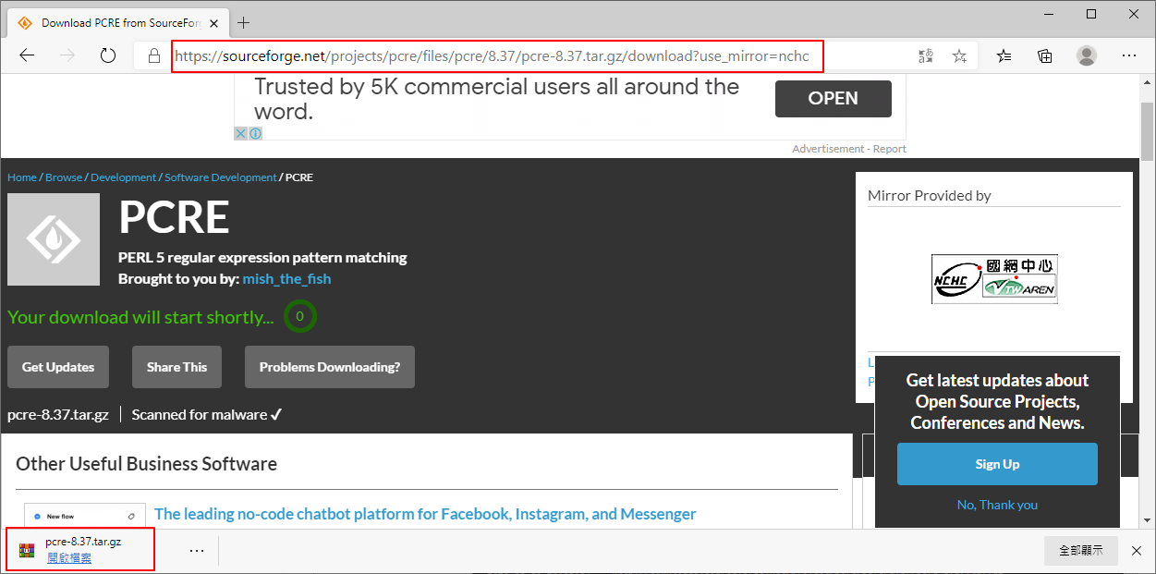Click the Other Useful Business Software heading
Screen dimensions: 1156x574
[146, 464]
